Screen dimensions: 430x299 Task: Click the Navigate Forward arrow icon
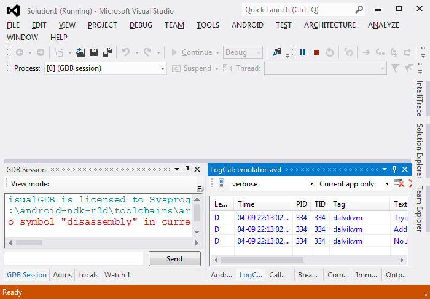tap(41, 52)
